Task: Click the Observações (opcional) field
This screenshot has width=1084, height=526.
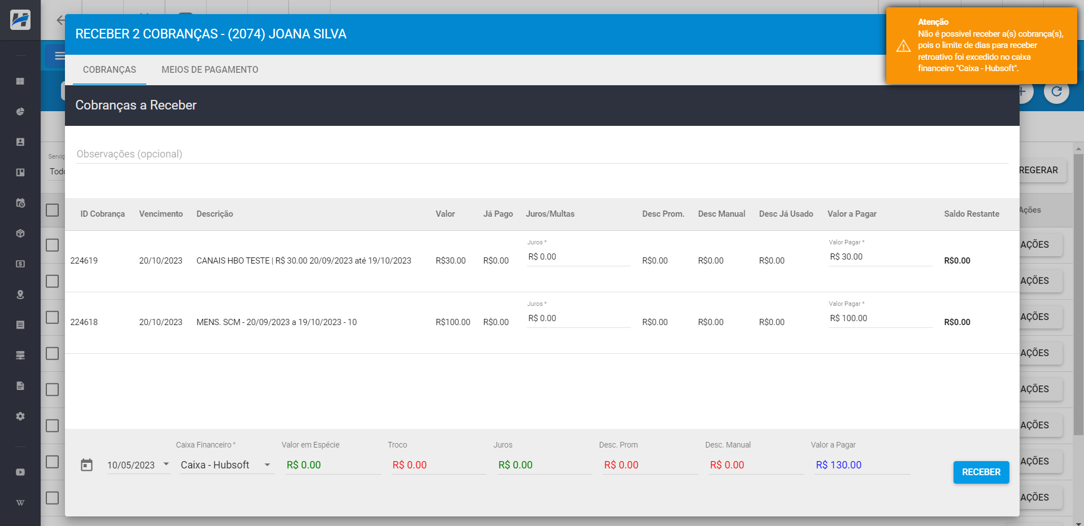Action: tap(542, 154)
